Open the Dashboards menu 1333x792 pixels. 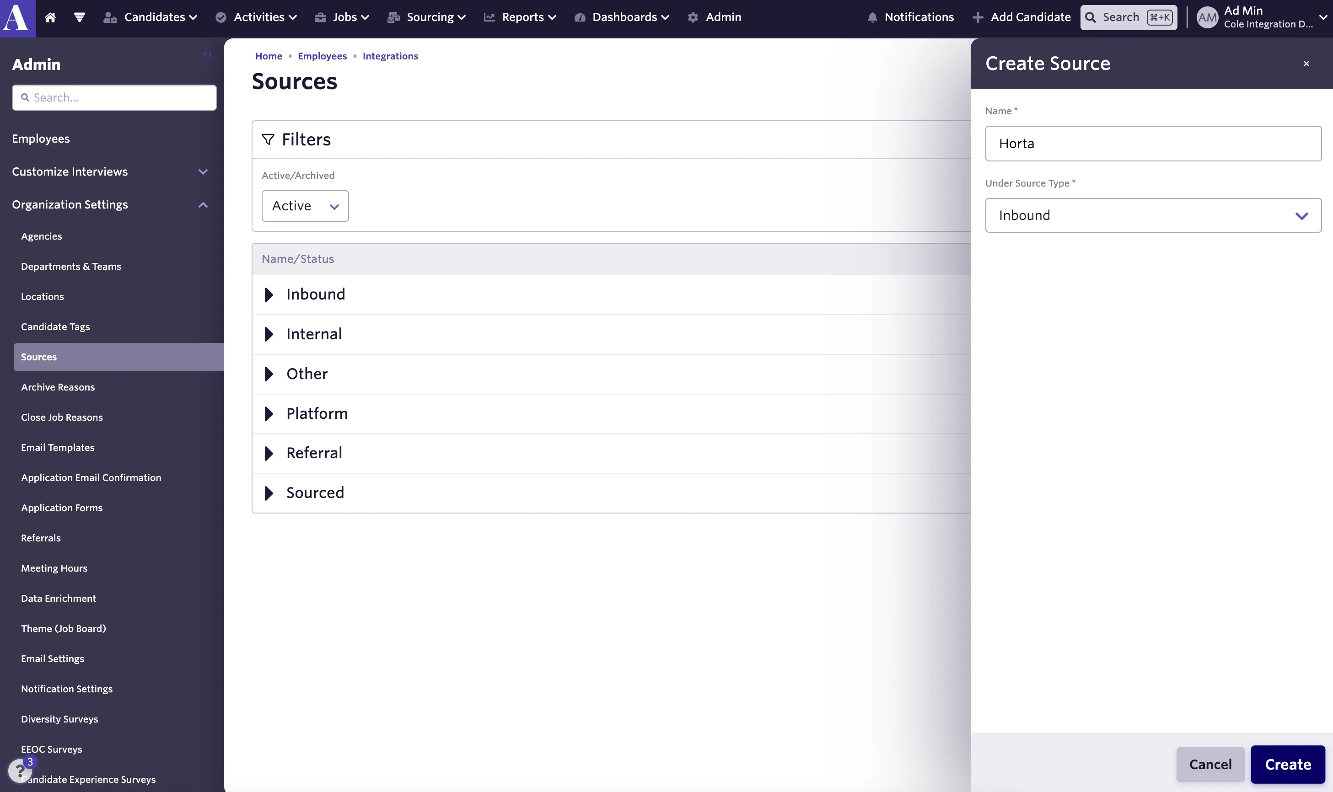tap(621, 17)
